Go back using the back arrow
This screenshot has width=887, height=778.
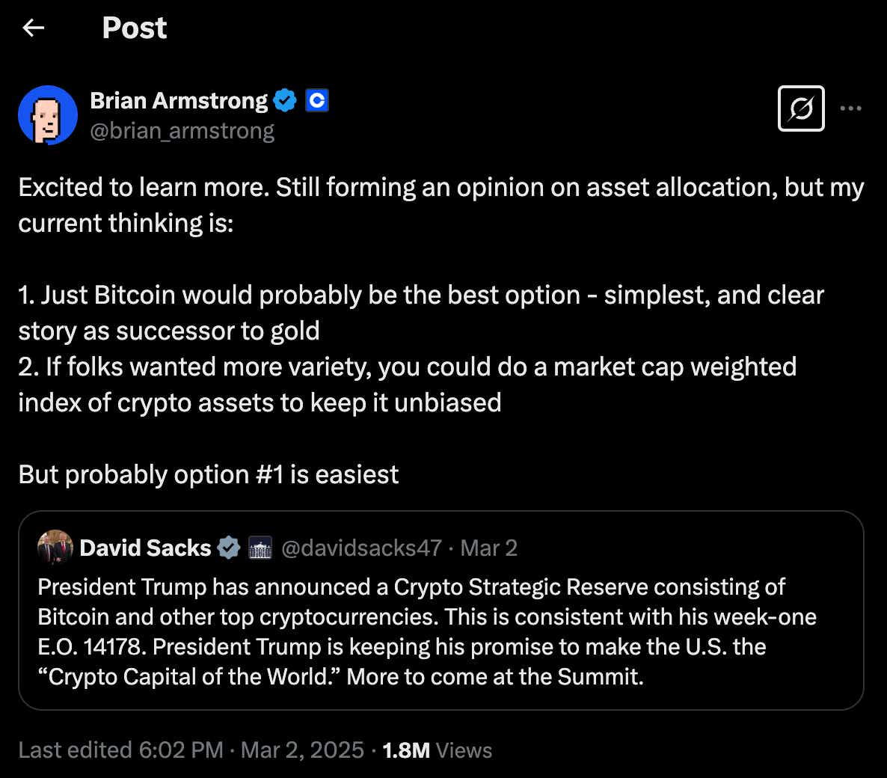[32, 28]
